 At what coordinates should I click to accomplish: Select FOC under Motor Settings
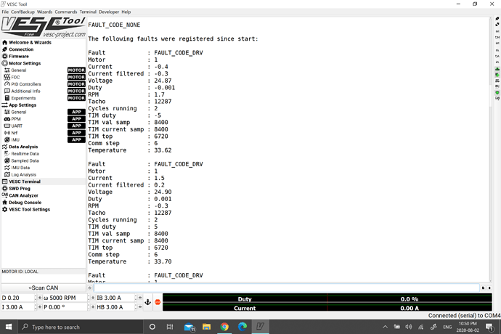click(x=16, y=77)
